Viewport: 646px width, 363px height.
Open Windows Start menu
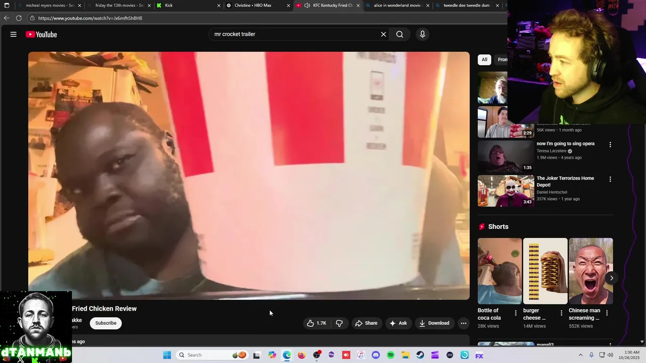coord(167,355)
